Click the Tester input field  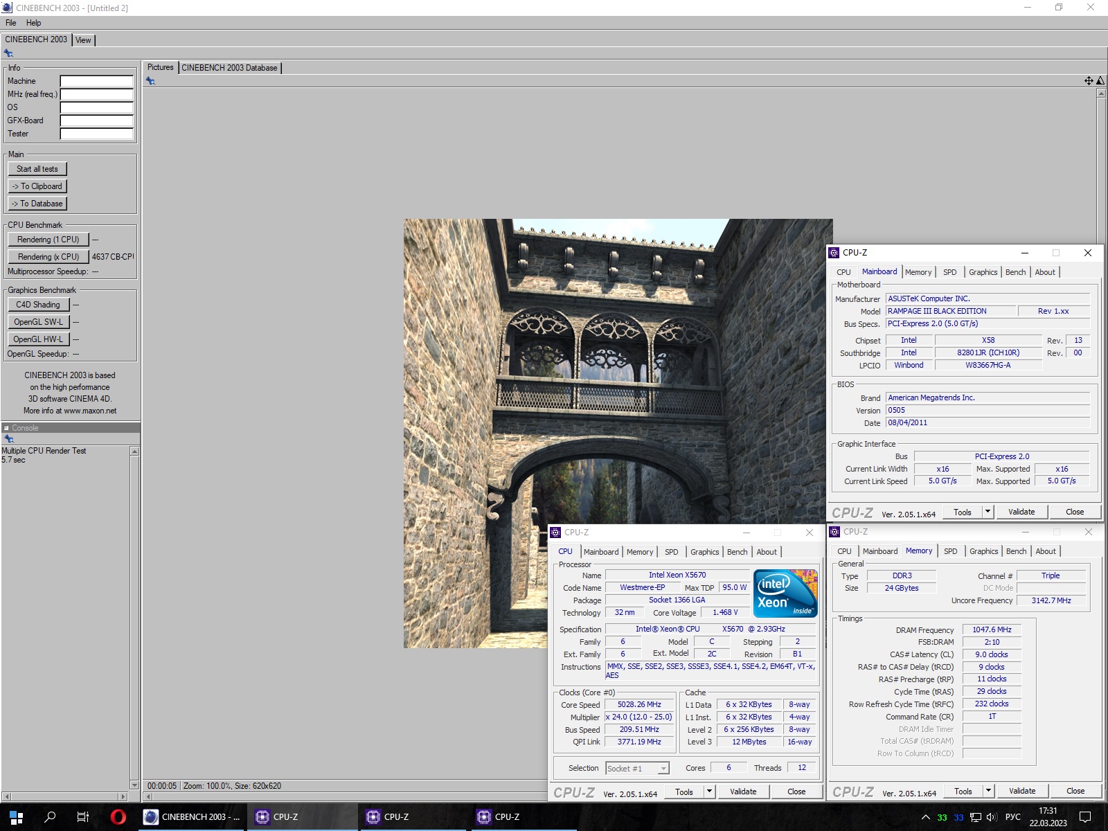point(96,134)
